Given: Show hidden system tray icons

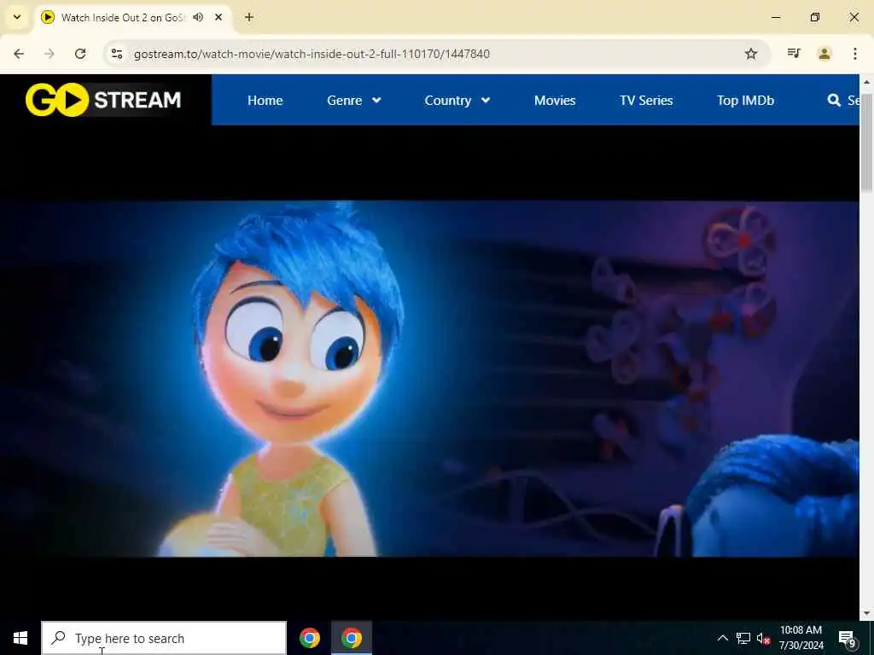Looking at the screenshot, I should 722,638.
